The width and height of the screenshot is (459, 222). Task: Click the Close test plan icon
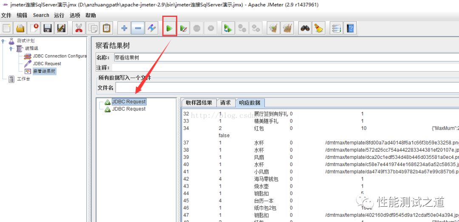34,28
